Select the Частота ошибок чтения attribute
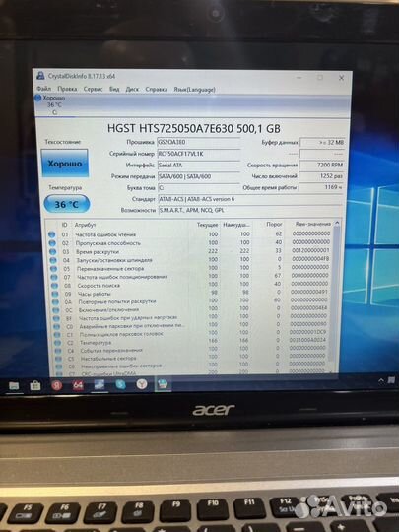This screenshot has width=399, height=532. coord(105,234)
